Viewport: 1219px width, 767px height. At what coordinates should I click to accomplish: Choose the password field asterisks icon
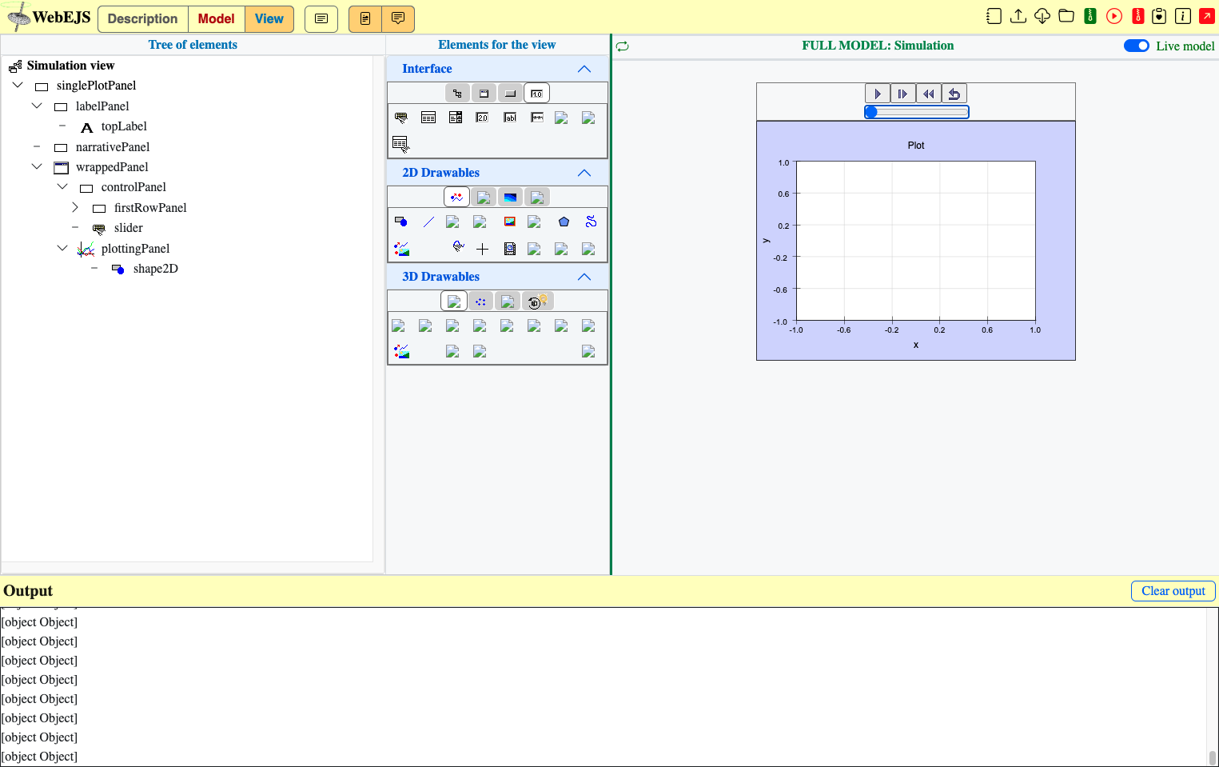click(x=537, y=118)
